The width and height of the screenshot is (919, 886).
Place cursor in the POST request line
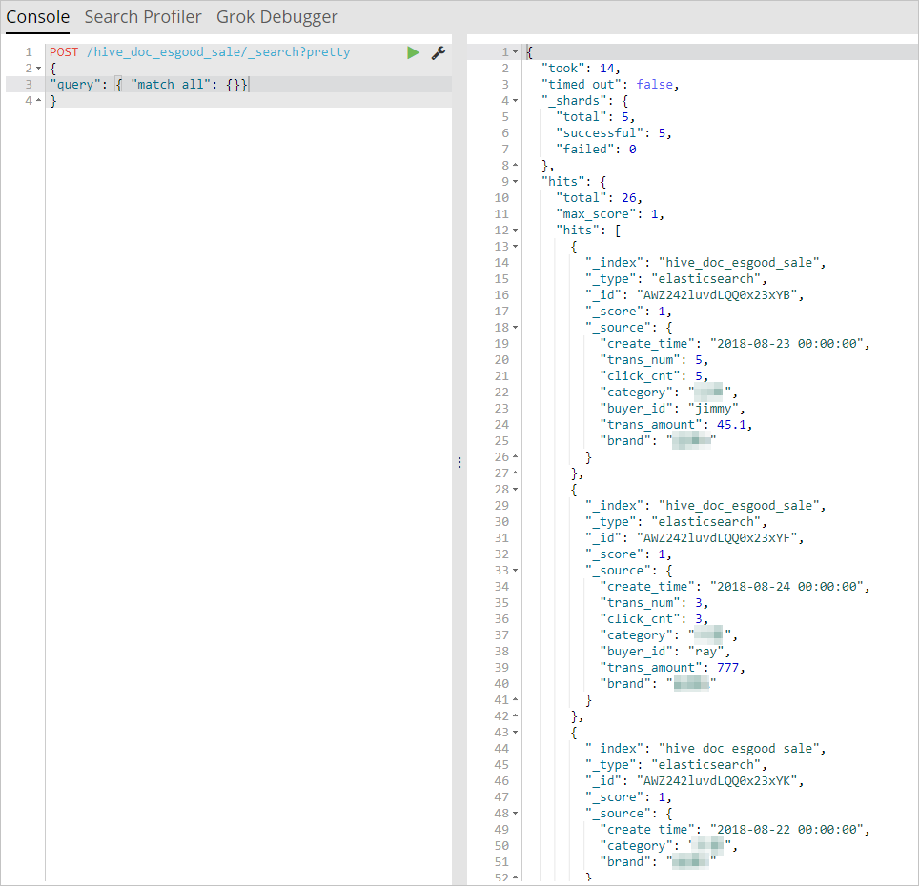click(x=200, y=52)
